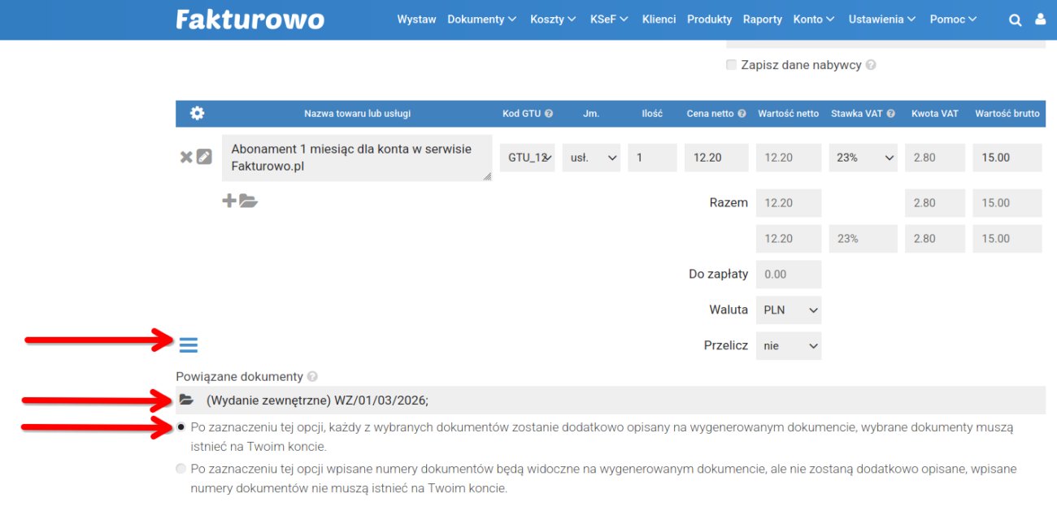
Task: Open the user account icon in top bar
Action: point(1041,19)
